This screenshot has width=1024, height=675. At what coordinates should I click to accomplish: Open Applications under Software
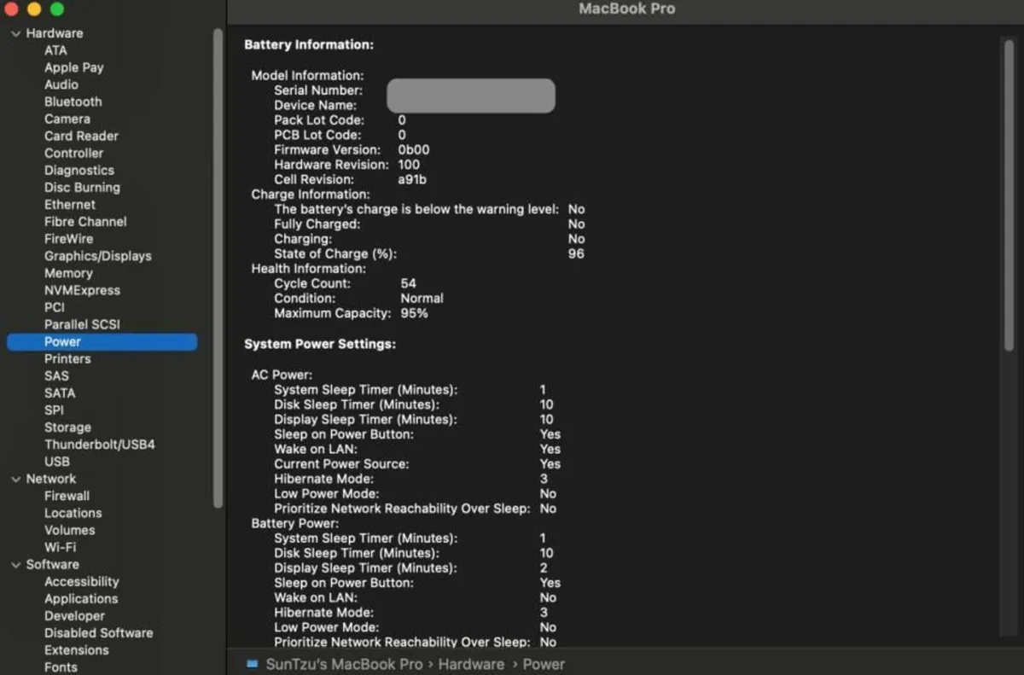tap(81, 598)
